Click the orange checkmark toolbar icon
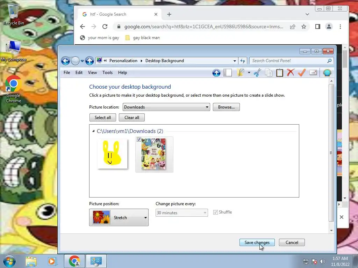The width and height of the screenshot is (358, 268). pos(302,73)
